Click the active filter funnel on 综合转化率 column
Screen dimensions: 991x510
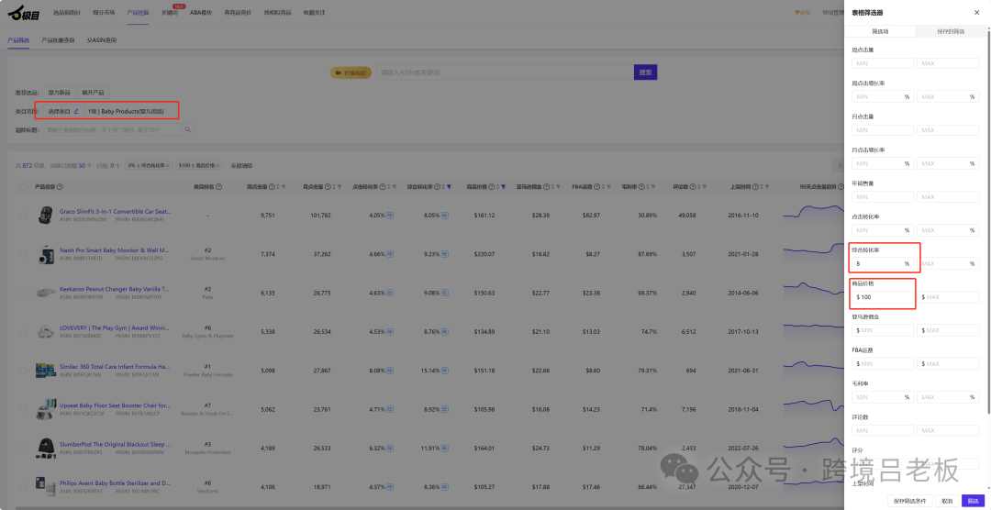(x=449, y=186)
